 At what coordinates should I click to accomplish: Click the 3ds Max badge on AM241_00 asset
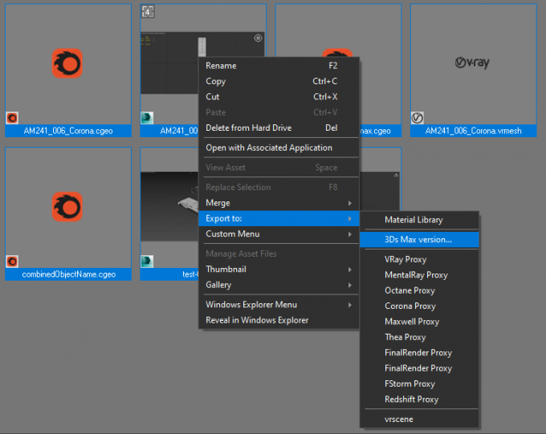tap(147, 118)
